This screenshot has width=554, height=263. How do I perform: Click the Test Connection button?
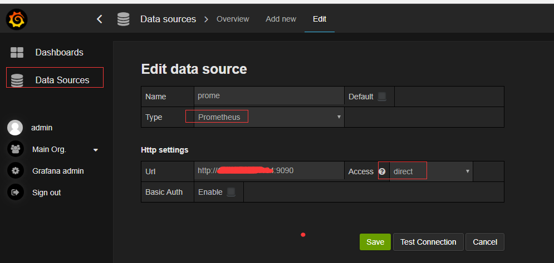(428, 242)
